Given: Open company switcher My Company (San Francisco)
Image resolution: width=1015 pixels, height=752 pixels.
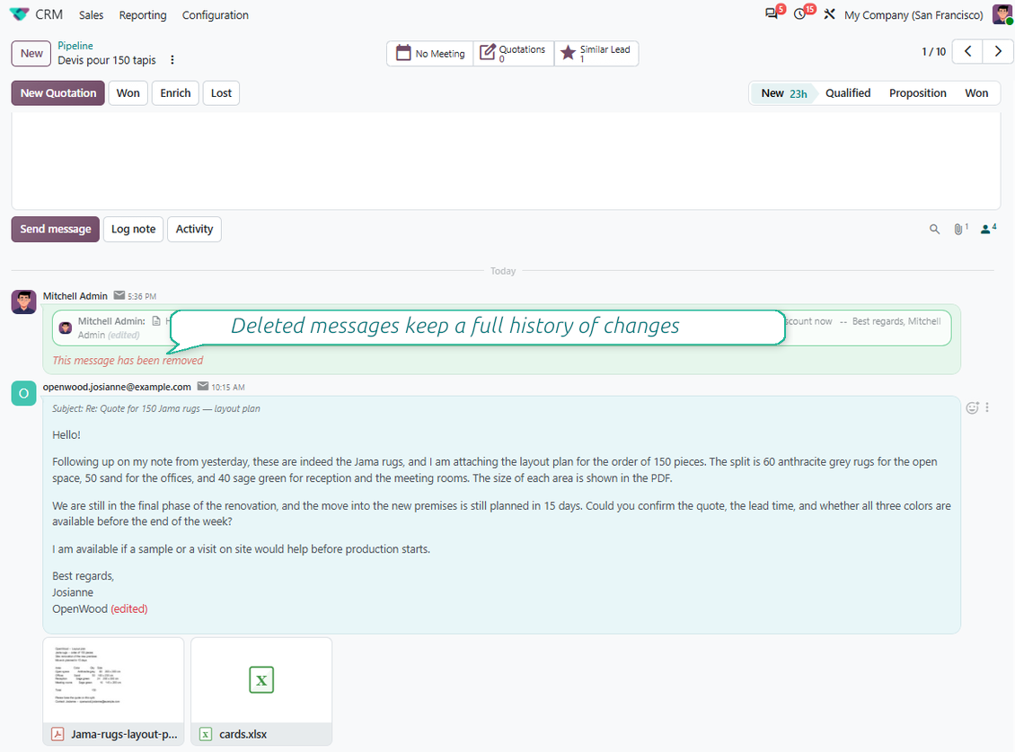Looking at the screenshot, I should (x=913, y=15).
